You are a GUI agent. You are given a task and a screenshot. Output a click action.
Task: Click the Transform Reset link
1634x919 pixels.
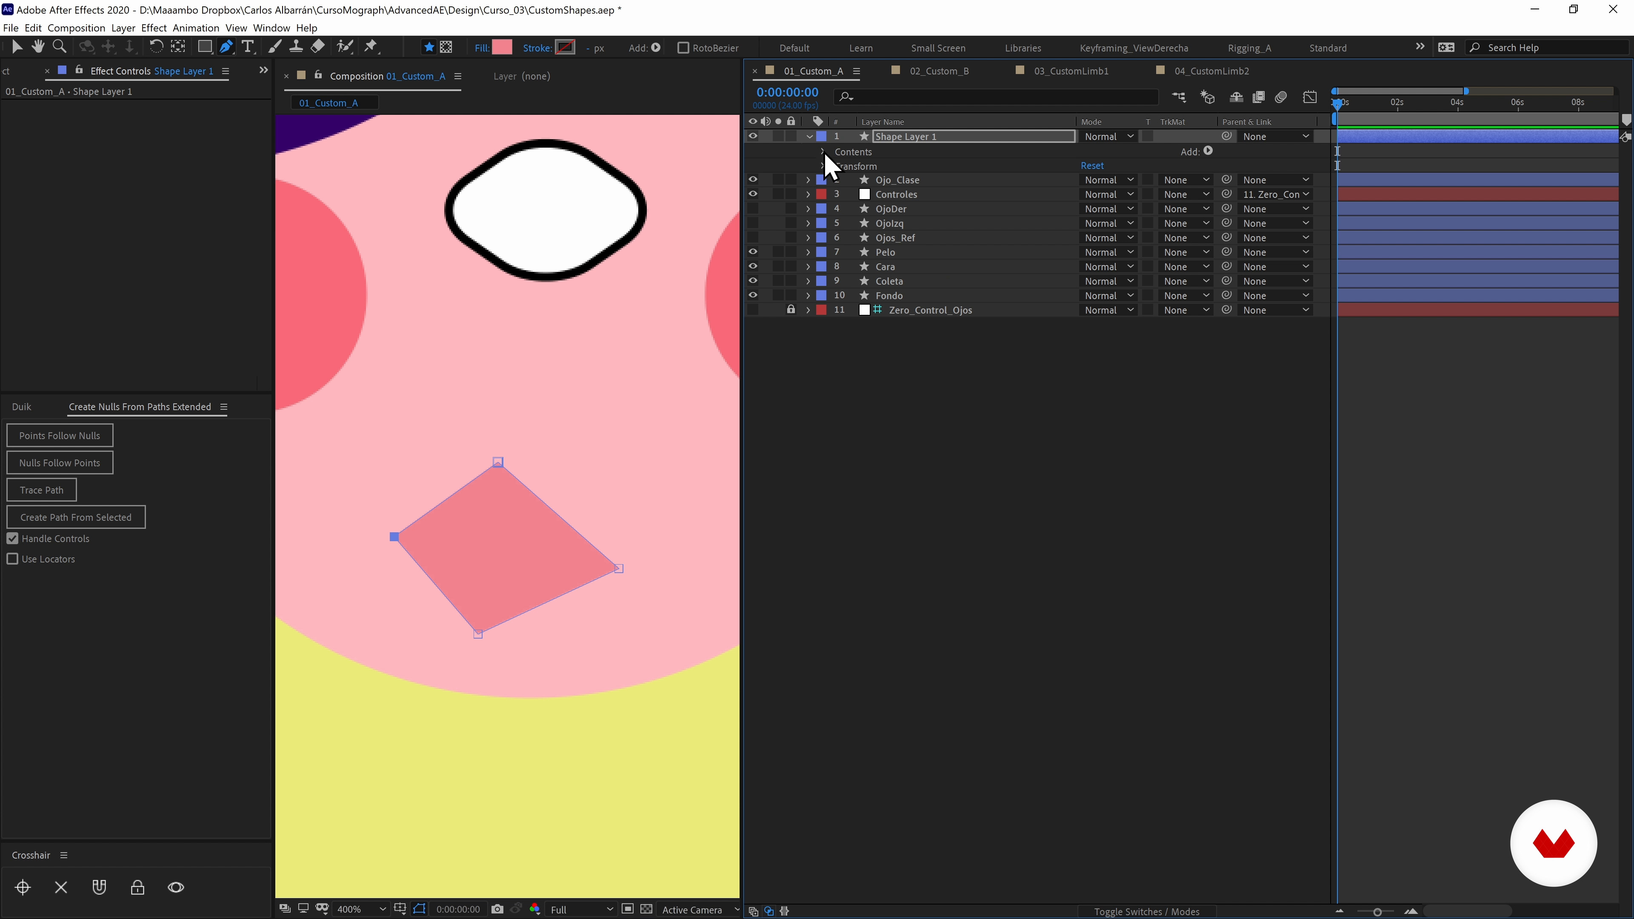(x=1091, y=166)
